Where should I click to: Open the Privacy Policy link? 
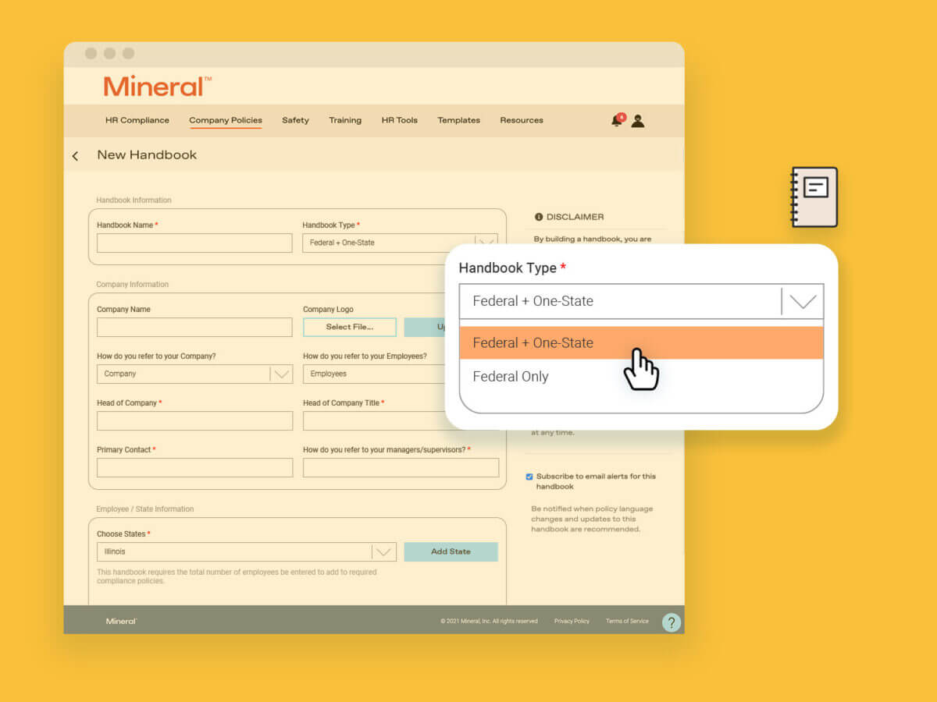coord(572,621)
